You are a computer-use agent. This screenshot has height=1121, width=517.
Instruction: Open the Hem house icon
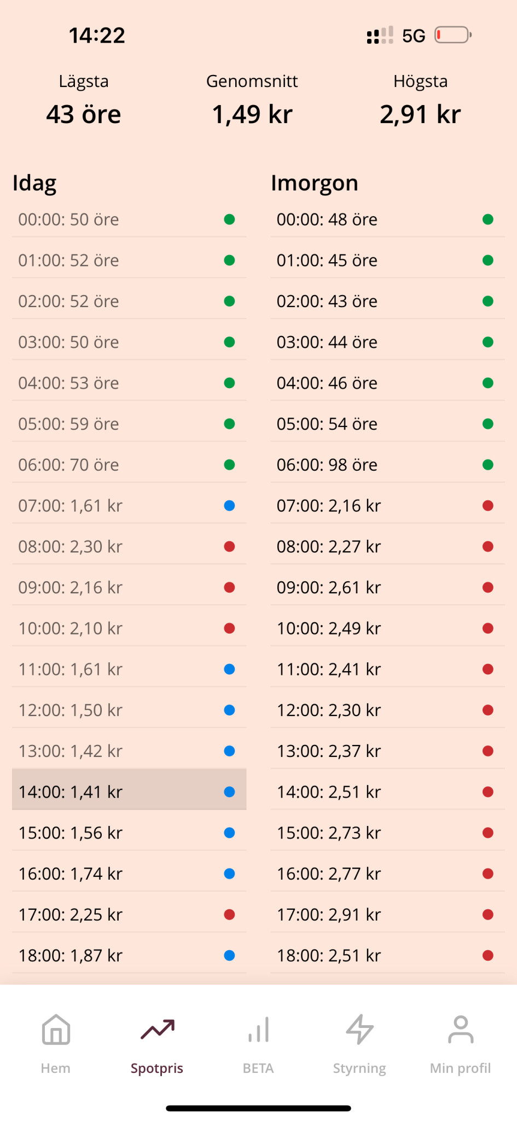(x=56, y=1030)
